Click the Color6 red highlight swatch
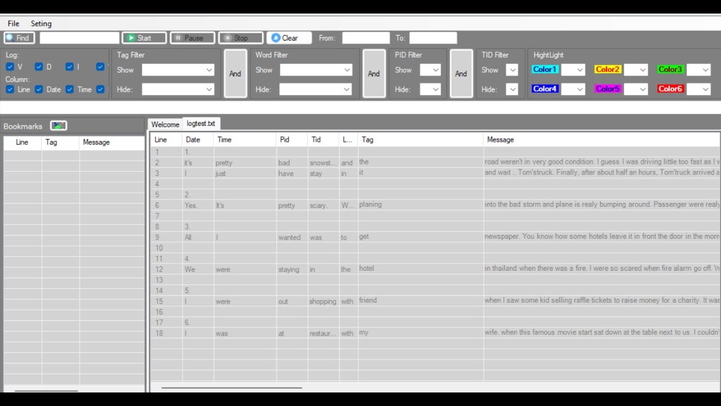This screenshot has height=406, width=721. (x=670, y=89)
